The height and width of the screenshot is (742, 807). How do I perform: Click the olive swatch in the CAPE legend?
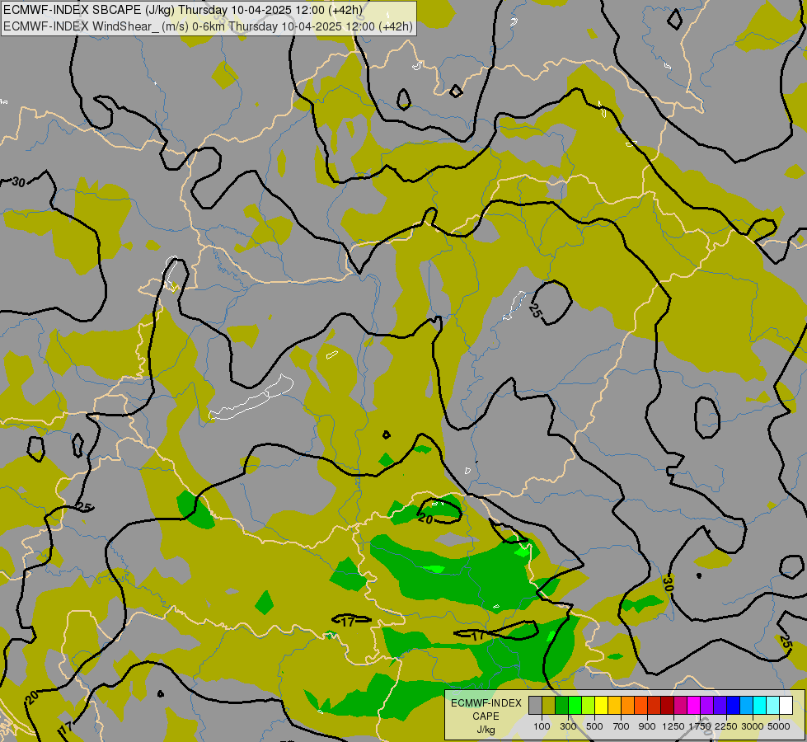548,705
